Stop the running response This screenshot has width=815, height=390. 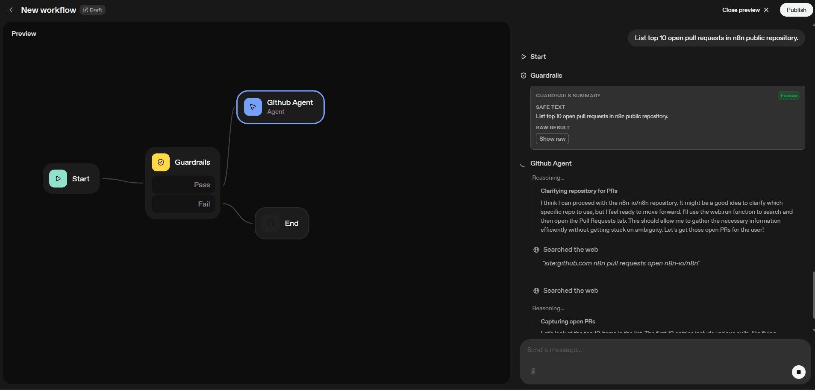tap(798, 372)
